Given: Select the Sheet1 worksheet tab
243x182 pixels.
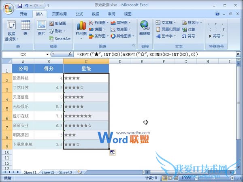Looking at the screenshot, I should (30, 172).
